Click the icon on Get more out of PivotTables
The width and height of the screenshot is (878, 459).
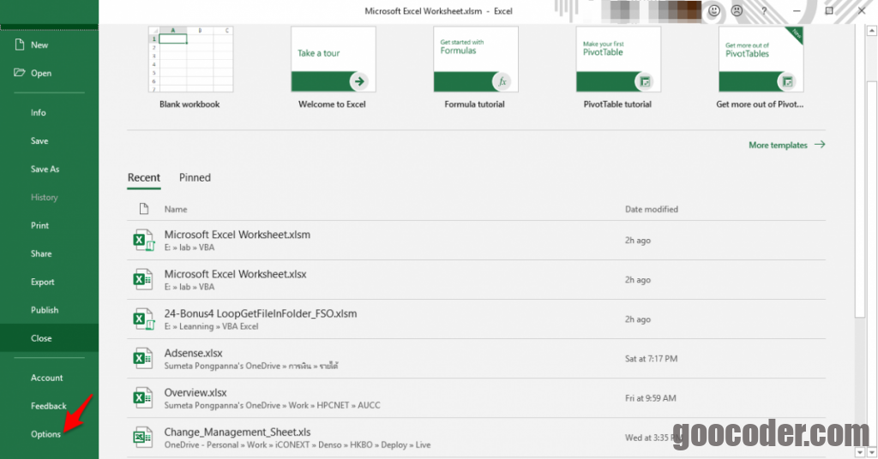(x=787, y=81)
